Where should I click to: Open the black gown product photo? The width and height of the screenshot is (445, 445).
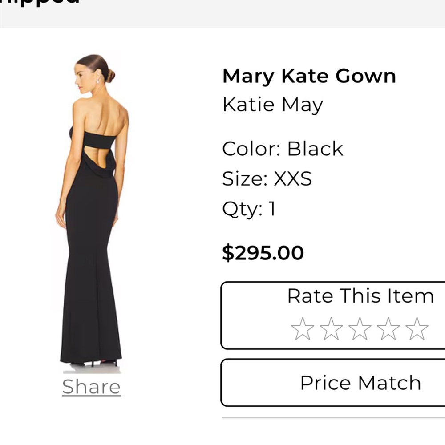[x=91, y=209]
